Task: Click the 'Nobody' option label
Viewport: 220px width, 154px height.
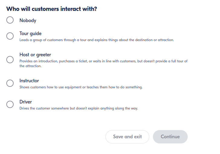Action: 28,21
